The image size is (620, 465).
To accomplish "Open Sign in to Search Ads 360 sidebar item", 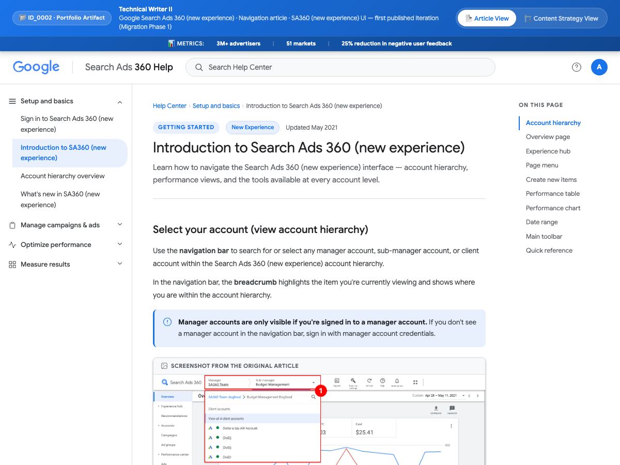I will 70,124.
